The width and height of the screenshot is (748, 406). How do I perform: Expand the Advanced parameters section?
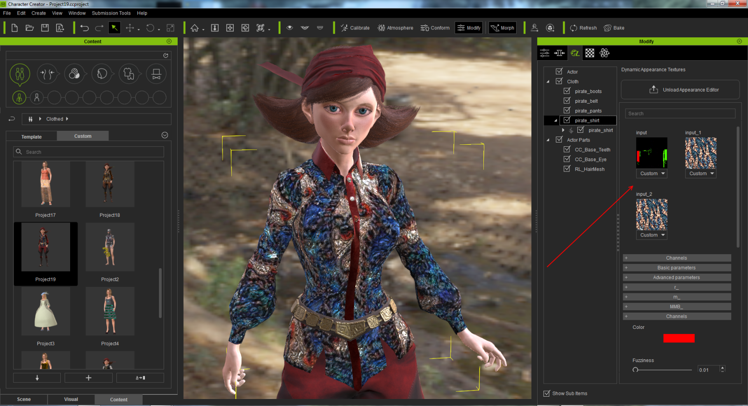click(x=676, y=278)
